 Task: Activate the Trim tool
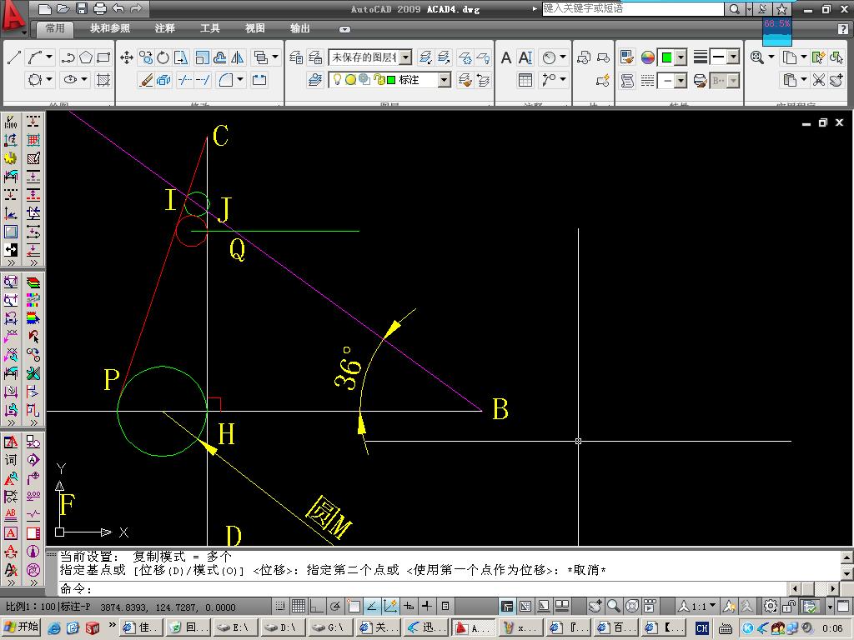coord(184,81)
